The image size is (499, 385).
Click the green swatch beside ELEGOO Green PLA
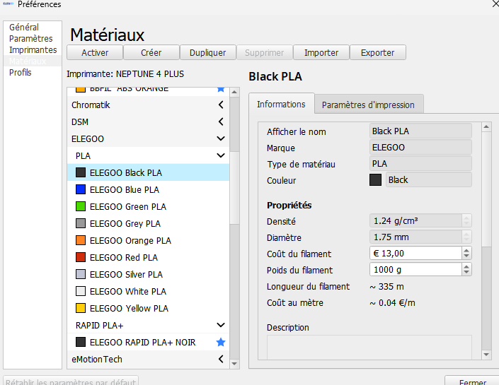81,206
